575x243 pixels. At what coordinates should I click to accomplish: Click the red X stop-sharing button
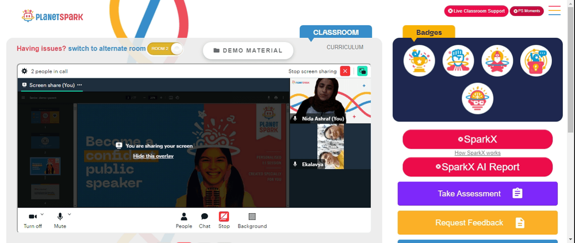345,71
